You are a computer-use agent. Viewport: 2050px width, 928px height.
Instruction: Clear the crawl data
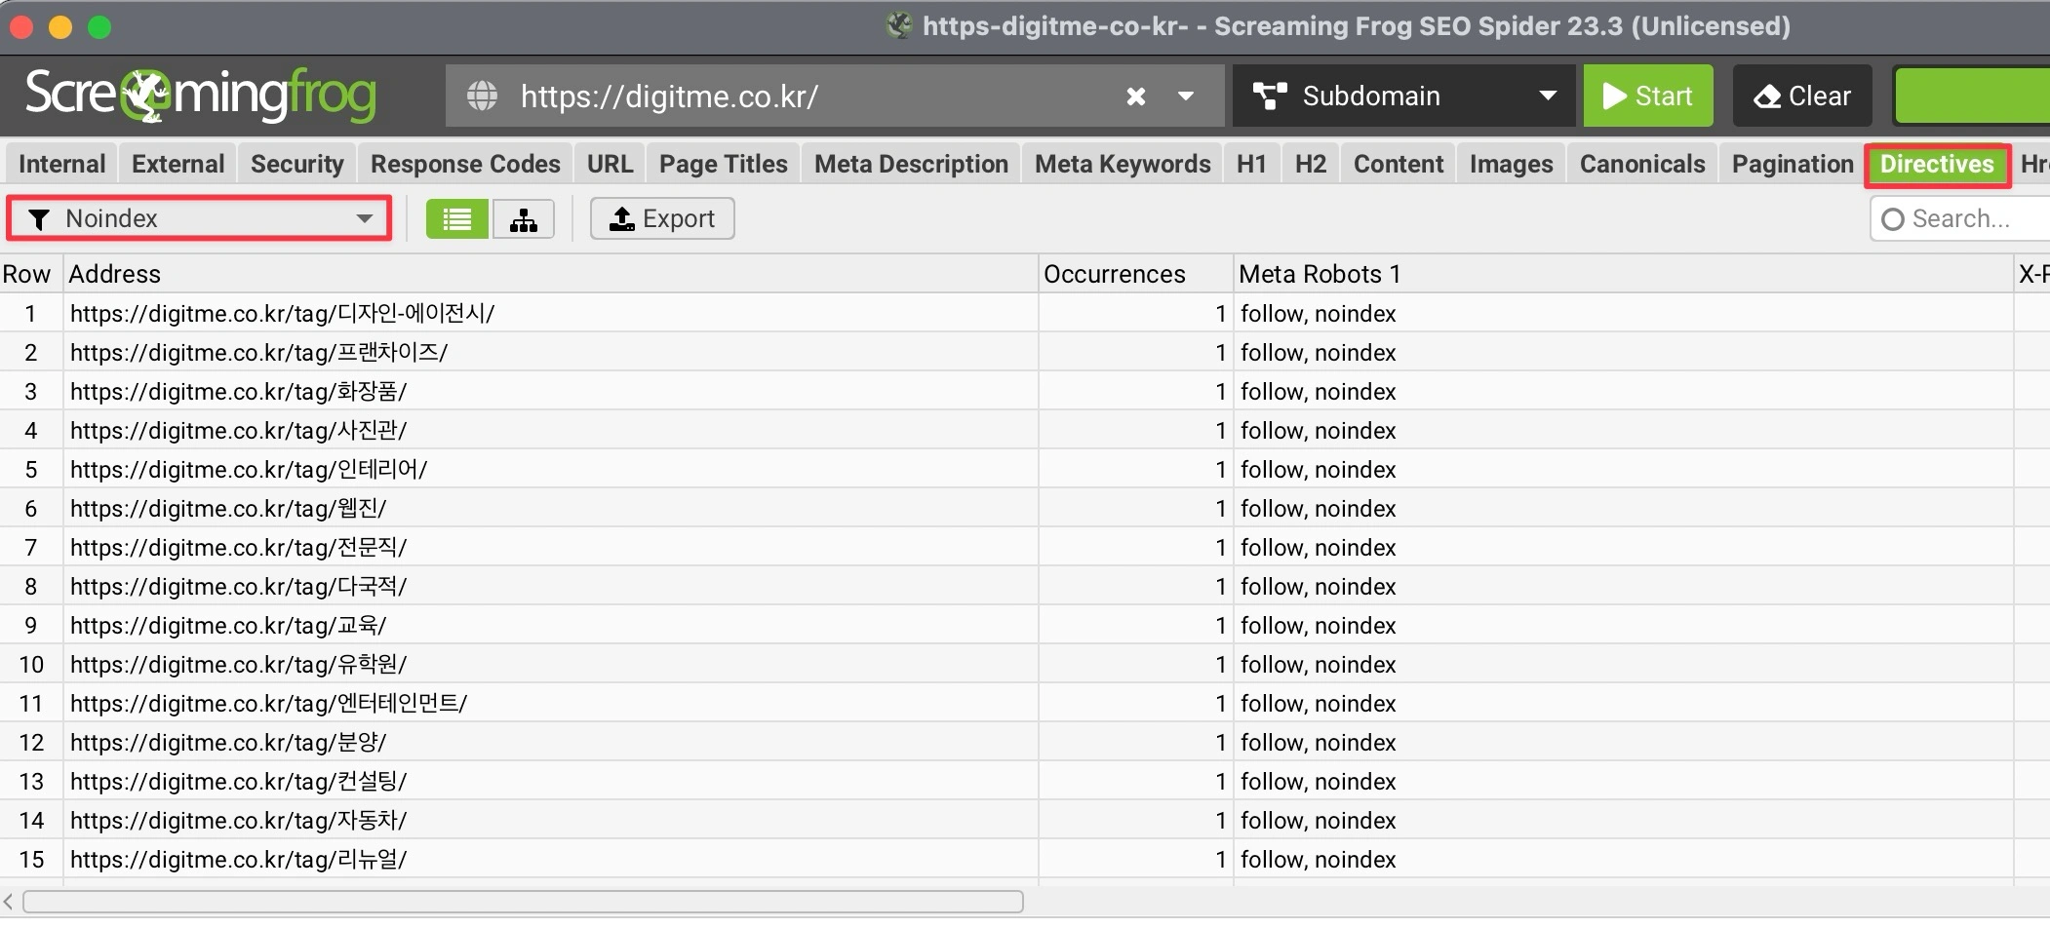(1802, 96)
